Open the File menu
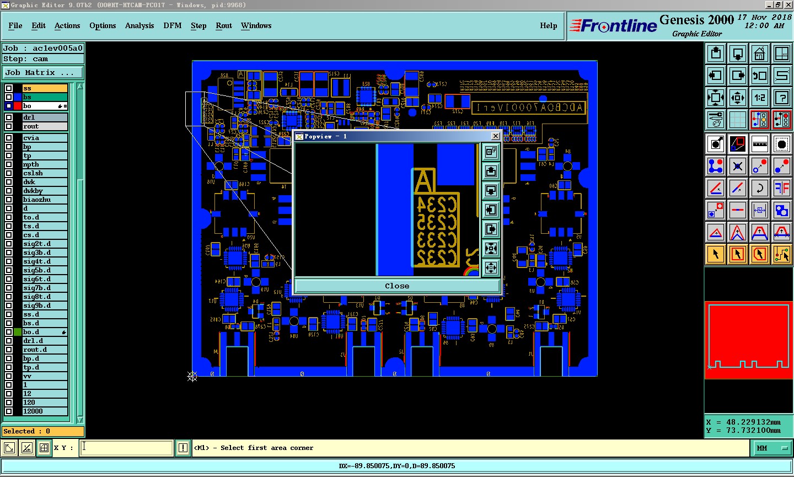The image size is (794, 477). 15,25
